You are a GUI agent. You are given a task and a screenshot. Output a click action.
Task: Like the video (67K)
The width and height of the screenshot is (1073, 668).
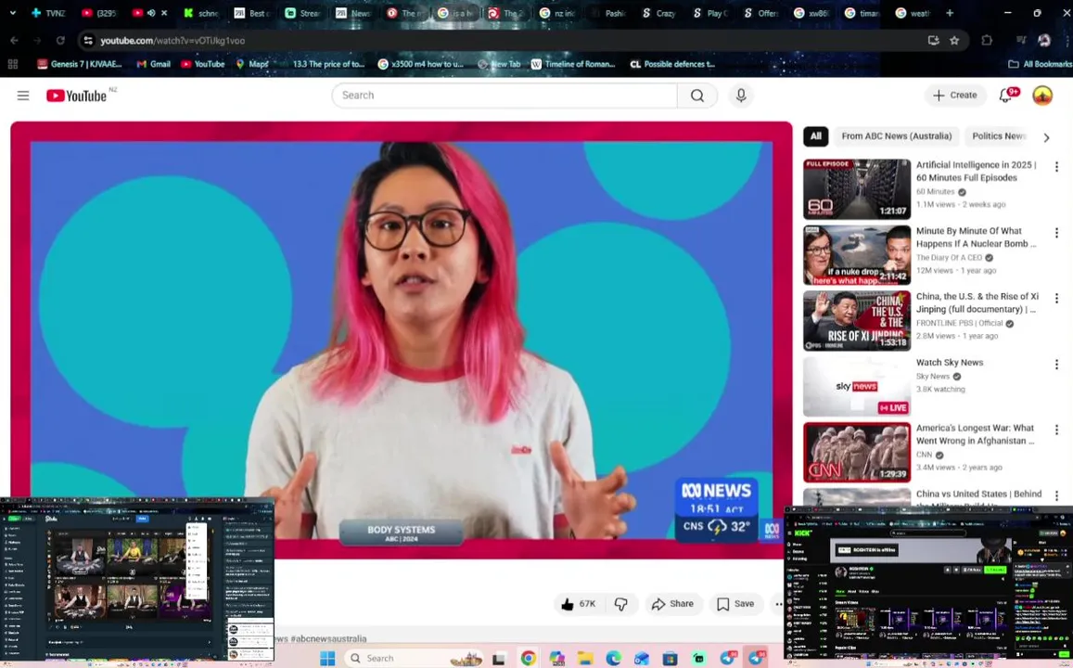coord(579,604)
